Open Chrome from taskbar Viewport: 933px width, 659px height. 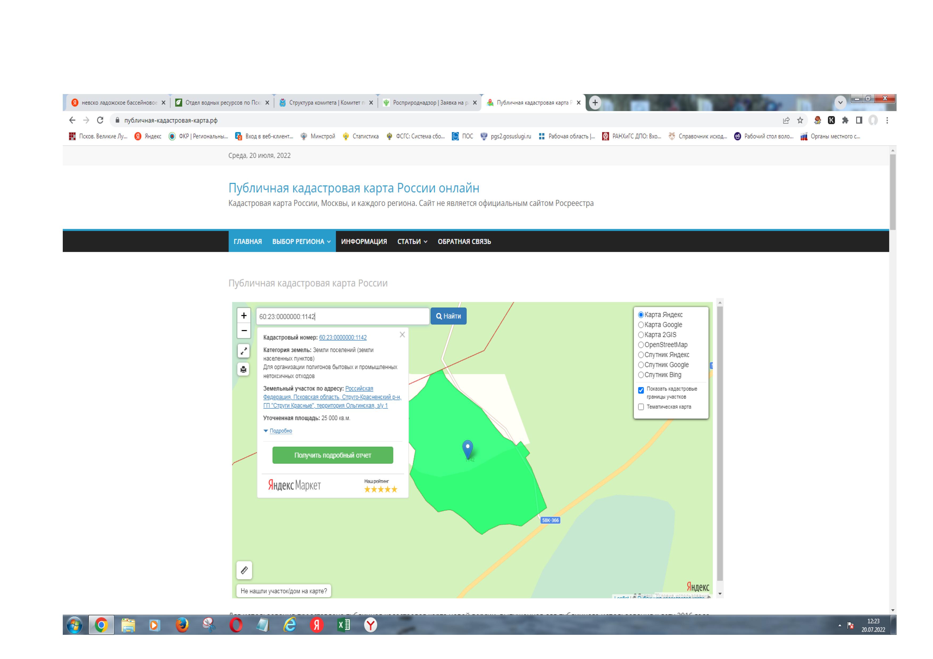(x=101, y=625)
